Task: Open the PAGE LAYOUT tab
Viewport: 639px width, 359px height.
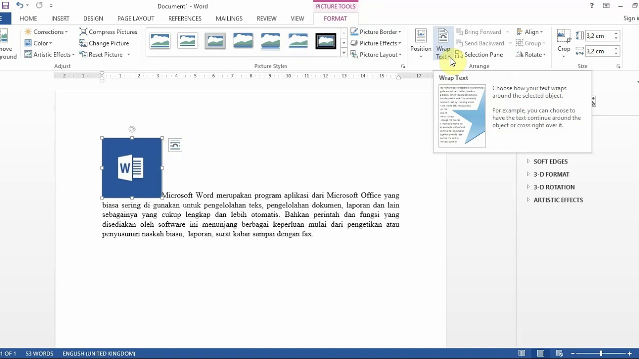Action: (136, 18)
